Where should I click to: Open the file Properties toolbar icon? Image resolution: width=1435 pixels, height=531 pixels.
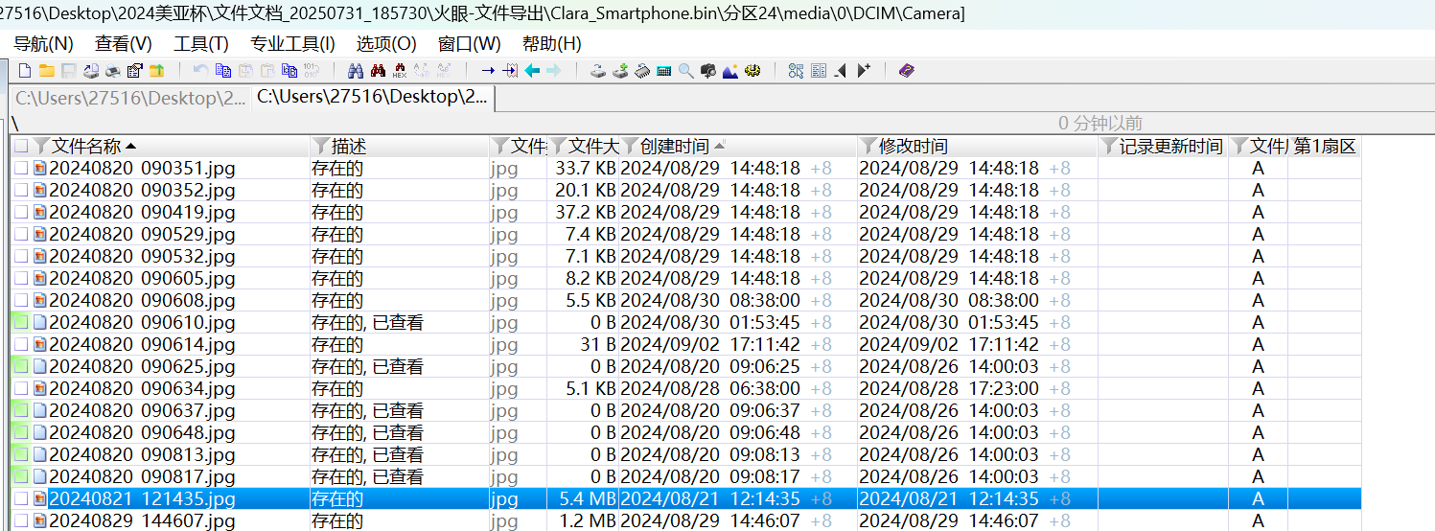point(134,71)
